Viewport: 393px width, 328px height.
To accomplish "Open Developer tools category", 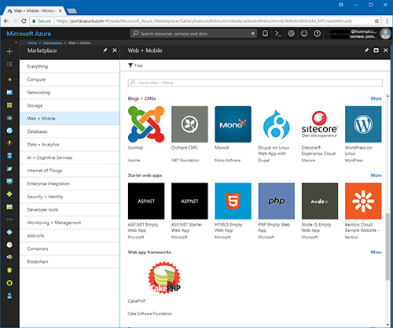I will point(70,210).
